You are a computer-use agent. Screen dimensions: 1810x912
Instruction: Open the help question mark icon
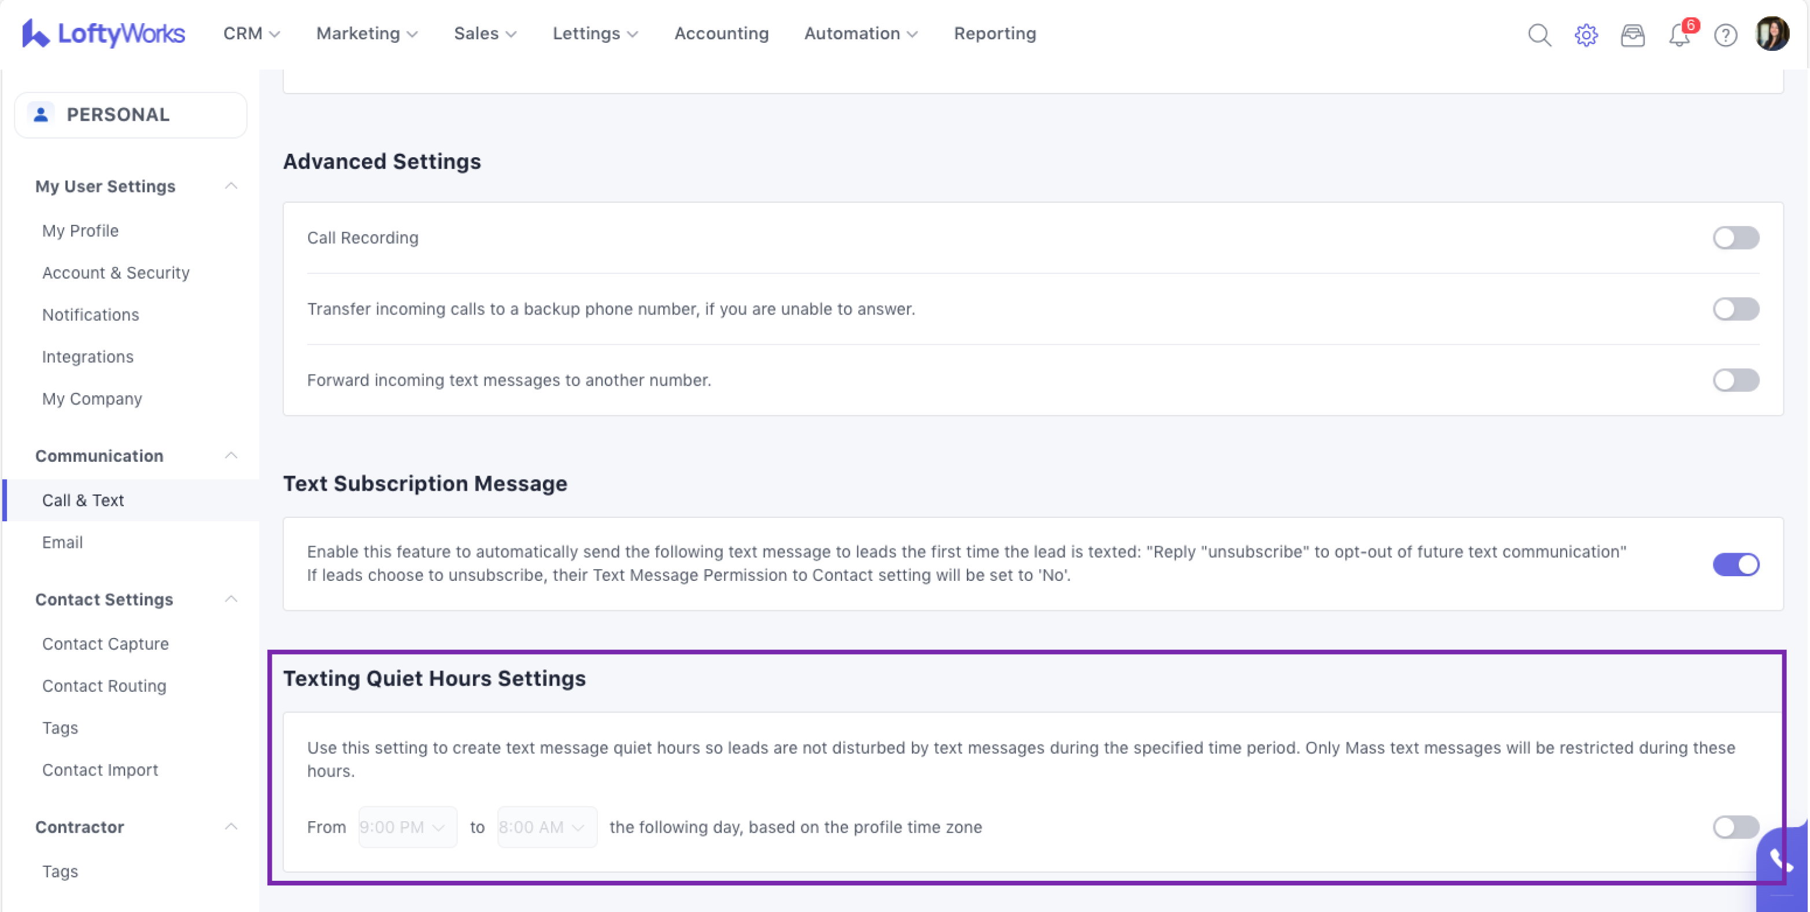[x=1725, y=35]
